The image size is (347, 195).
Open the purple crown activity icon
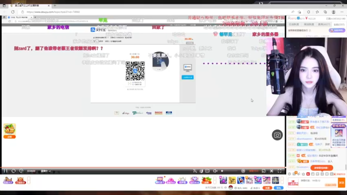click(182, 180)
